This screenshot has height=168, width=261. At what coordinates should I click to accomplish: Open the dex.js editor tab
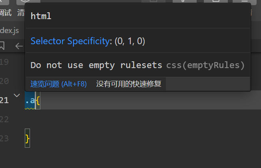coord(10,31)
